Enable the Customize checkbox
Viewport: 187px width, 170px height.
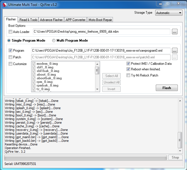tap(10, 64)
